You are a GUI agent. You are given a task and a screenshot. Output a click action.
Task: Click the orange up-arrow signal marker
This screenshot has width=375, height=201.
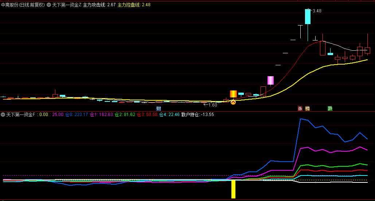coord(233,102)
